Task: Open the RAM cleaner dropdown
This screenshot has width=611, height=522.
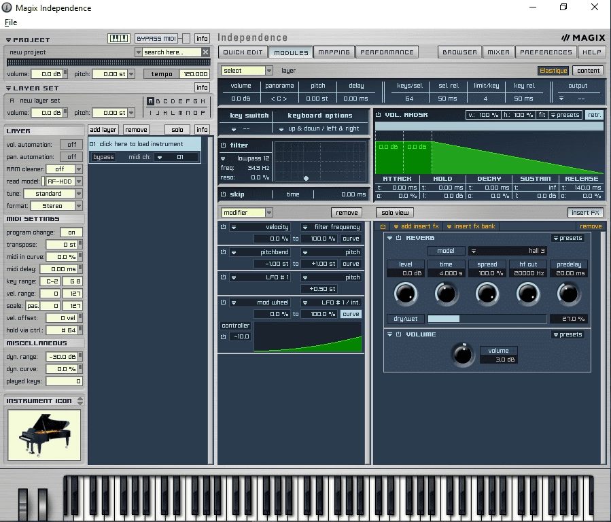Action: coord(79,169)
